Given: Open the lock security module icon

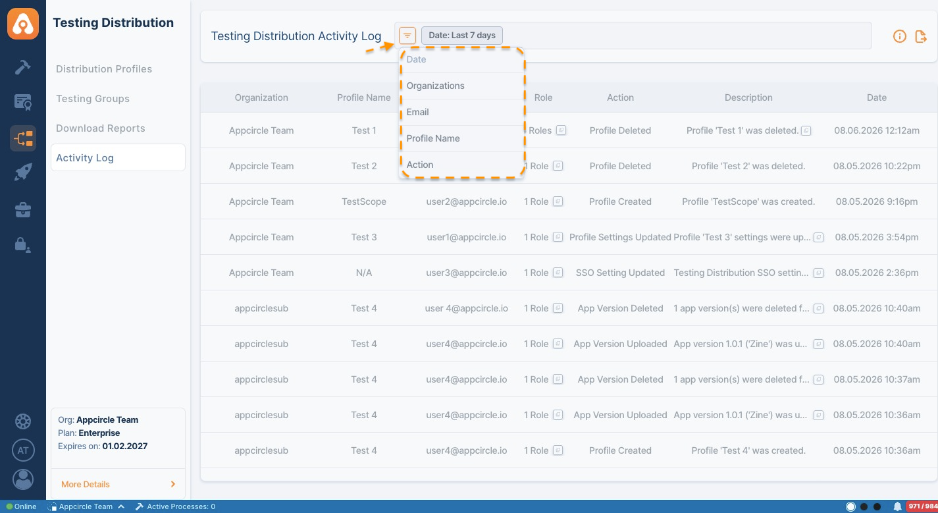Looking at the screenshot, I should pyautogui.click(x=23, y=244).
